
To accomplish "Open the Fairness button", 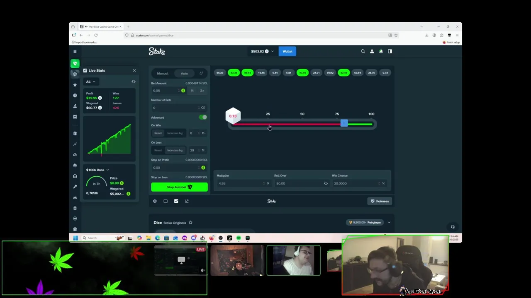I will tap(380, 201).
